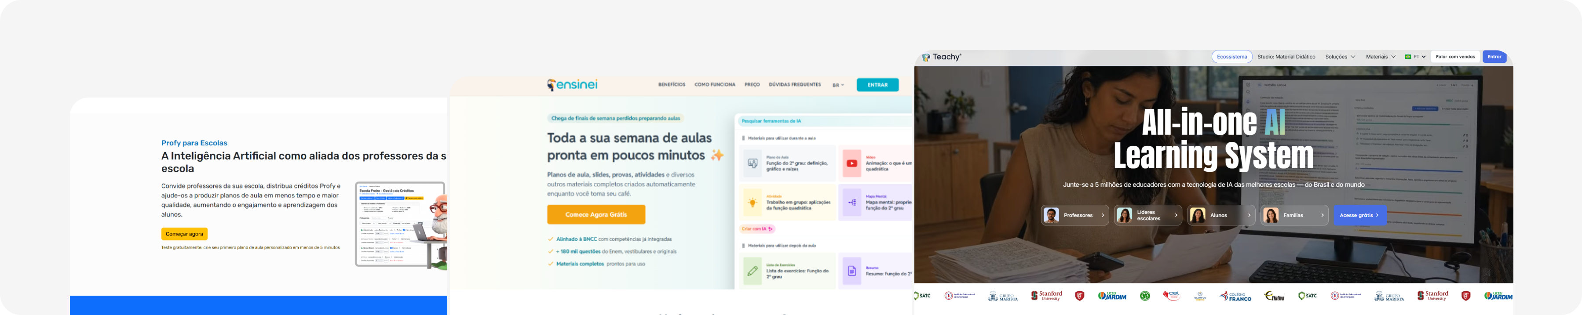Click the Efetivo partner logo

pyautogui.click(x=1274, y=297)
